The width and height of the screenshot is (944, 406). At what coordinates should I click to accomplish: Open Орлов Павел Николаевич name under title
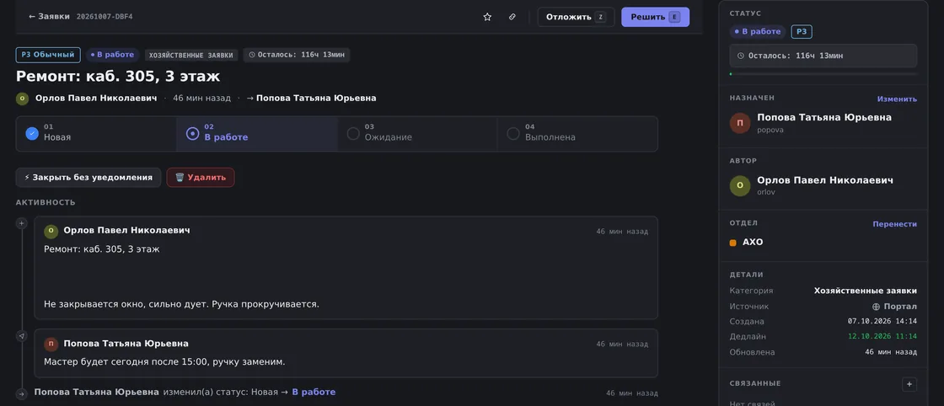[x=96, y=98]
